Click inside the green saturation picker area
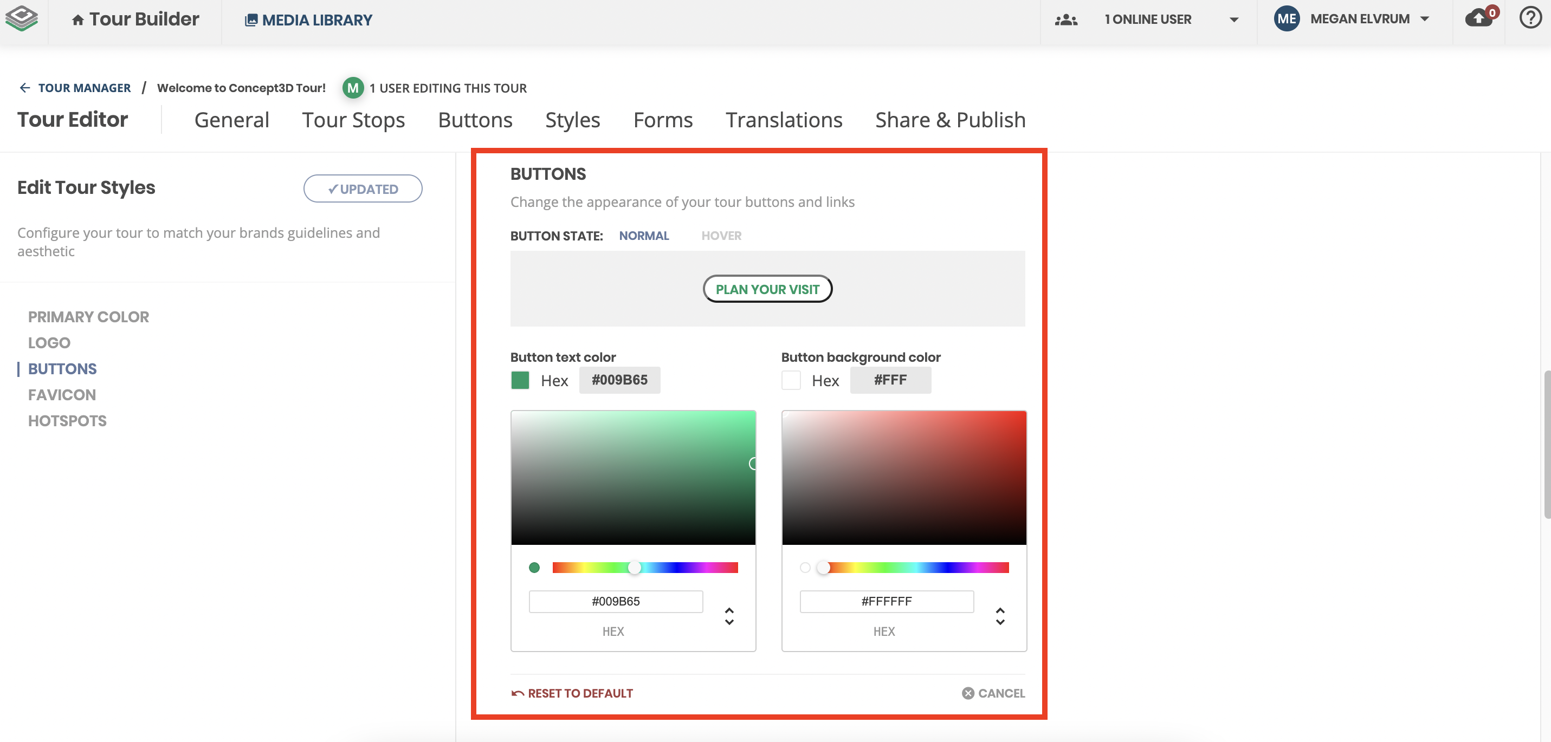This screenshot has height=742, width=1551. point(633,478)
